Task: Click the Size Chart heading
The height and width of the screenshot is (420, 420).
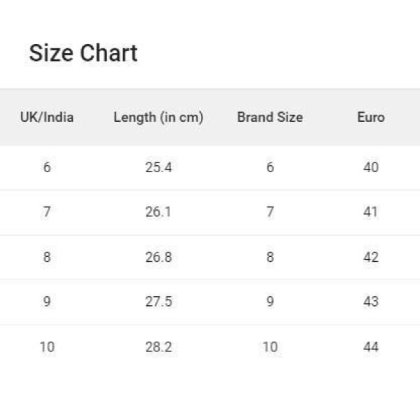Action: 83,53
